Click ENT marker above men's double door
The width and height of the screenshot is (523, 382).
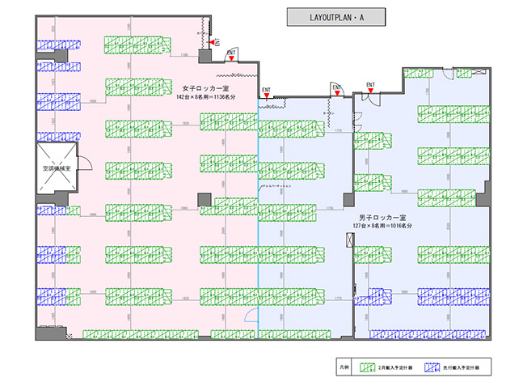(370, 86)
